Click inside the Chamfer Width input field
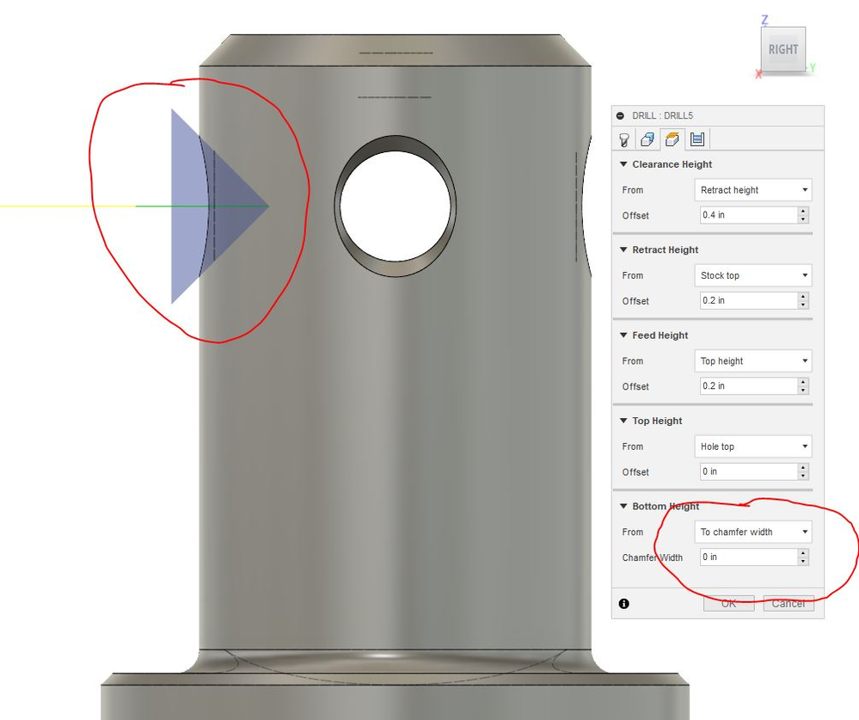 (748, 557)
